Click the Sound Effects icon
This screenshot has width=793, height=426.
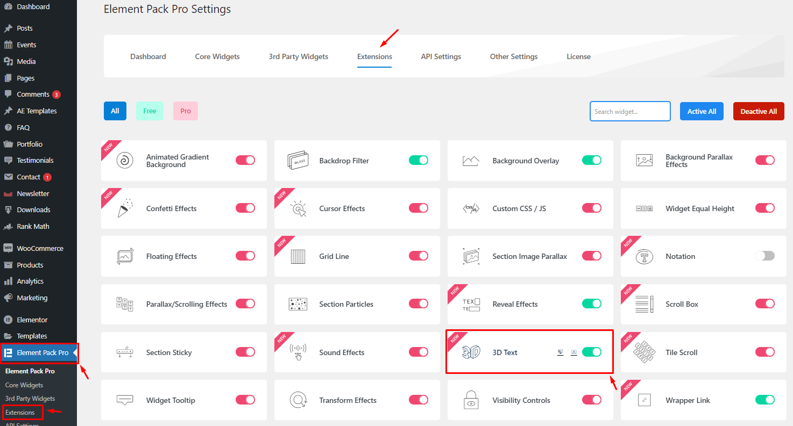coord(298,352)
